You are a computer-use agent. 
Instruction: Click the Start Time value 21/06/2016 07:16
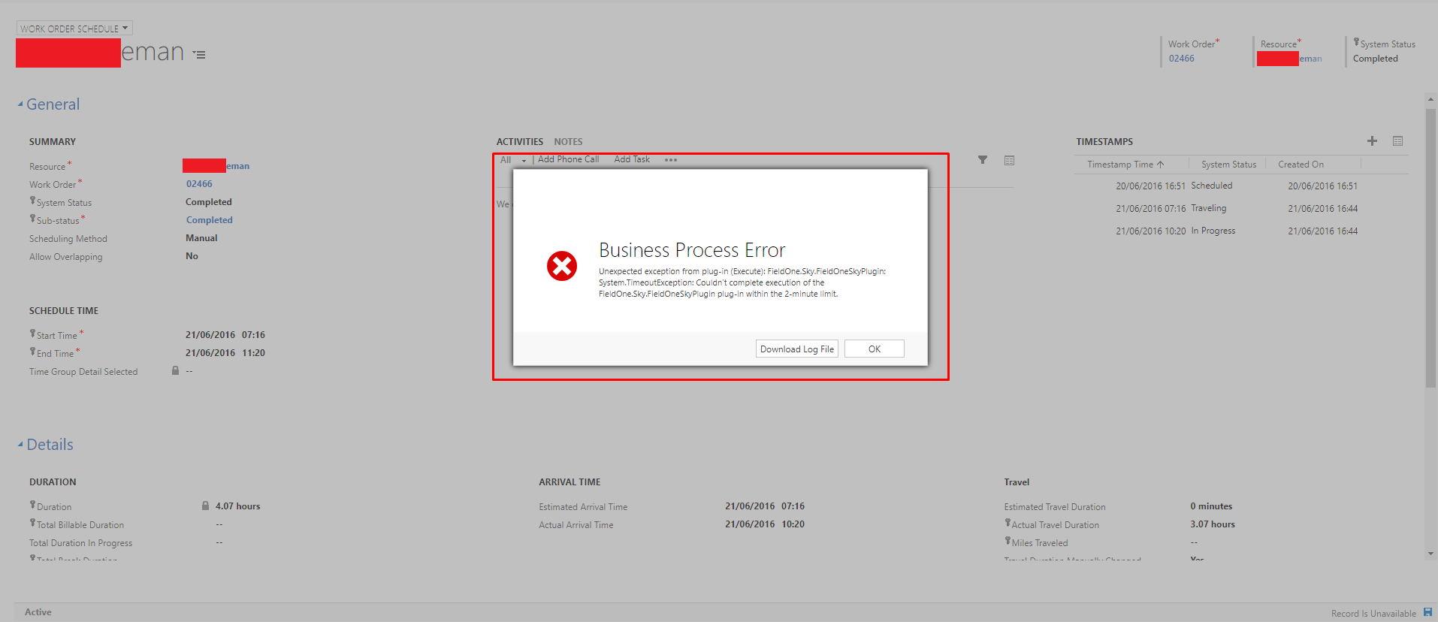[225, 335]
